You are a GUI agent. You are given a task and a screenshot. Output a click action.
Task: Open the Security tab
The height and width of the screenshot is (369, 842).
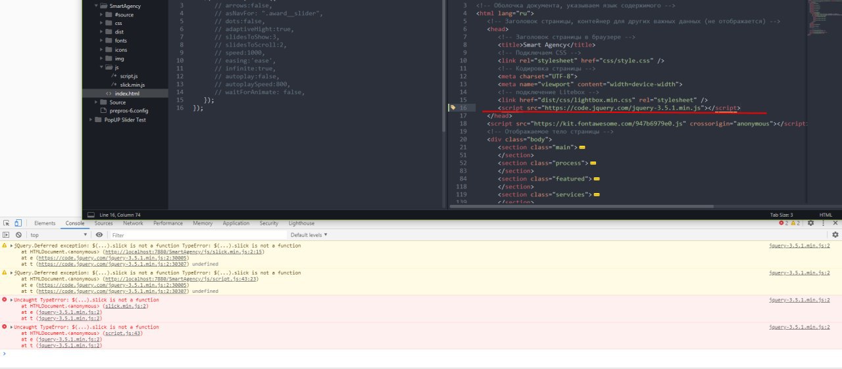tap(268, 223)
